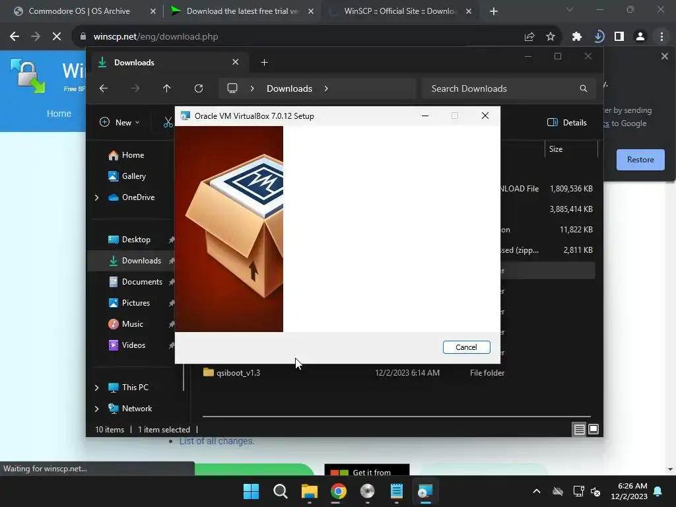The image size is (676, 507).
Task: Expand the OneDrive tree node
Action: tap(96, 197)
